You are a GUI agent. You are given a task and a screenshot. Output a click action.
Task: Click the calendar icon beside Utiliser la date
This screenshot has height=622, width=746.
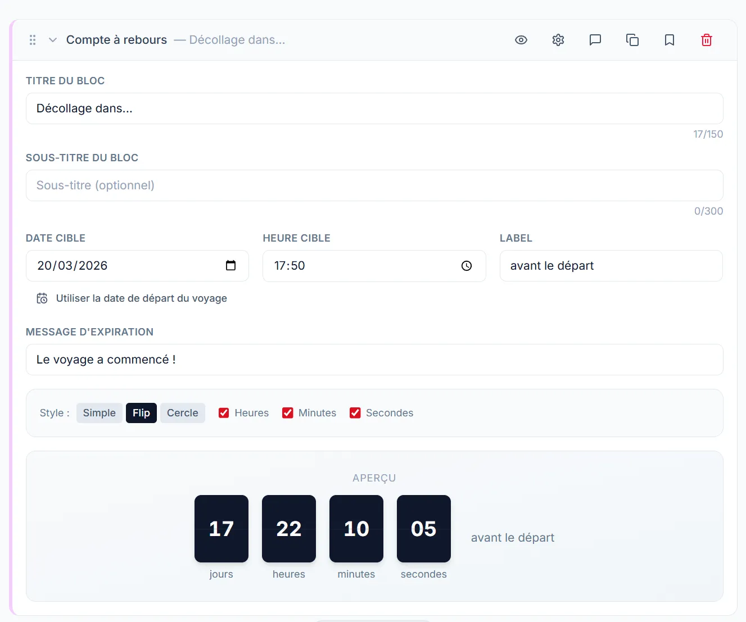(x=42, y=298)
